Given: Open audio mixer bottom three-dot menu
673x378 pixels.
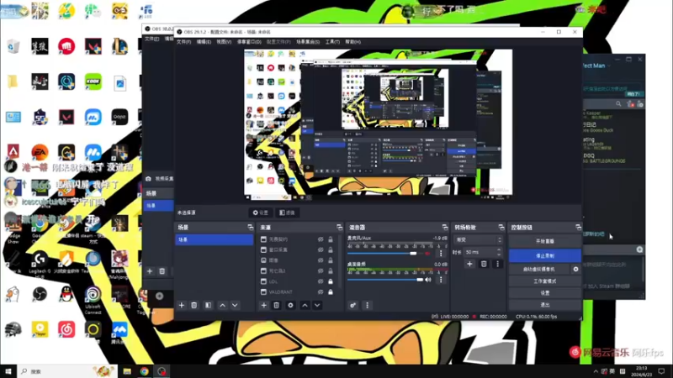Looking at the screenshot, I should [x=367, y=305].
